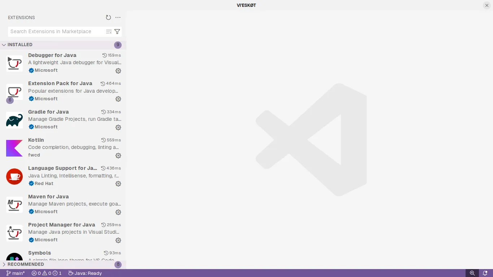This screenshot has height=277, width=493.
Task: Click the Red Hat publisher name
Action: [x=44, y=184]
